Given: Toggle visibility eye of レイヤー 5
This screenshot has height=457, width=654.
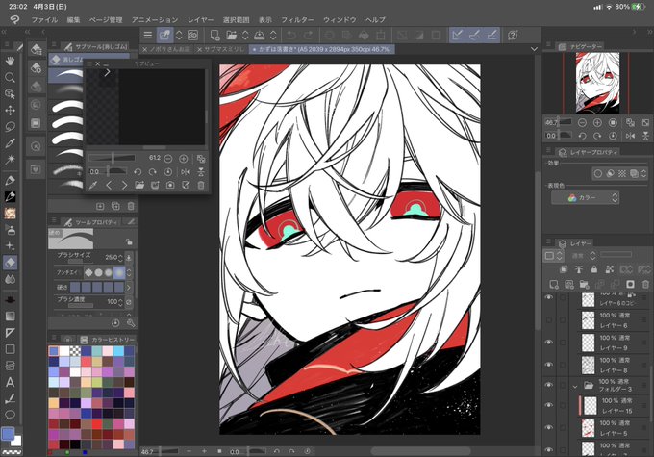Looking at the screenshot, I should 549,428.
